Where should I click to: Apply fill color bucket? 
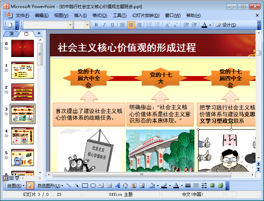152,186
